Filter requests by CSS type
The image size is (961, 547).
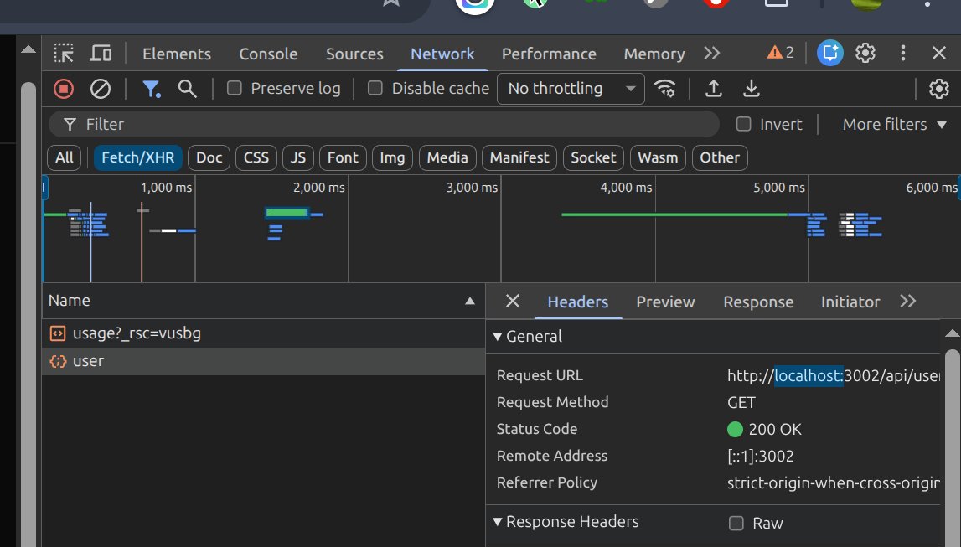pyautogui.click(x=256, y=157)
